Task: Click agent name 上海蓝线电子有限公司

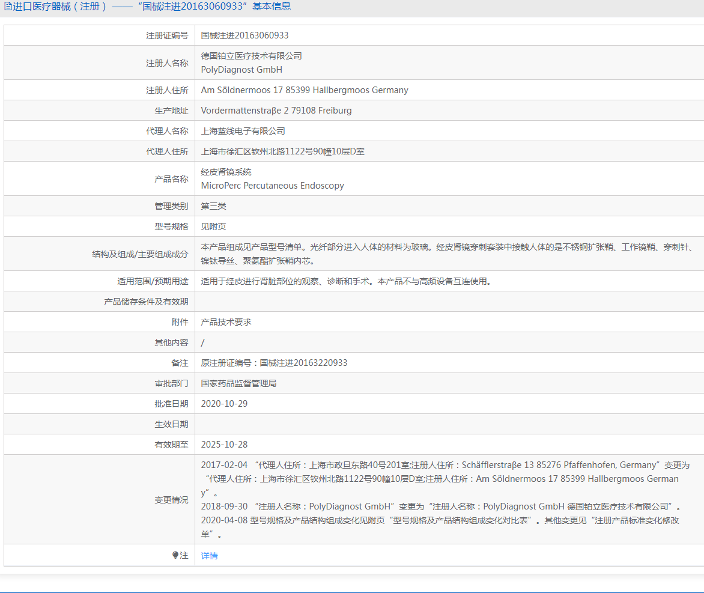Action: pyautogui.click(x=243, y=131)
